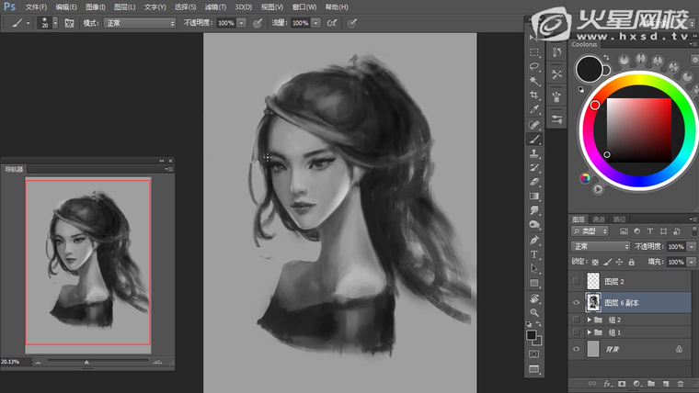Hide the 图层 6 副本 layer
Viewport: 699px width, 393px height.
(576, 302)
